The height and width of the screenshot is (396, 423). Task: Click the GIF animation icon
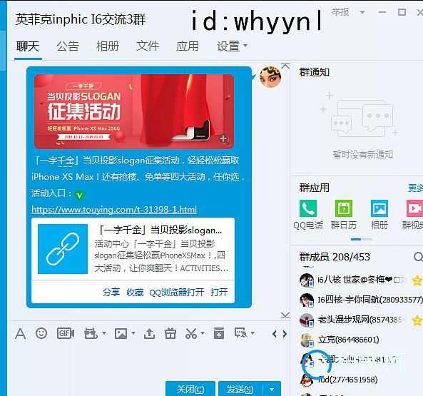(66, 333)
